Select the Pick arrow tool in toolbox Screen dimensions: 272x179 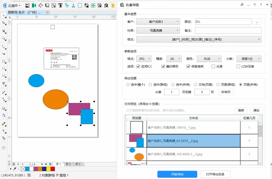(x=4, y=15)
